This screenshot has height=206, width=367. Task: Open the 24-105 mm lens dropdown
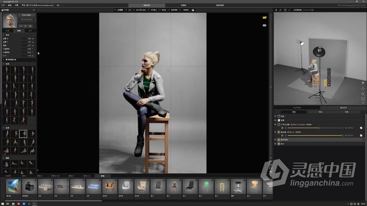[140, 10]
